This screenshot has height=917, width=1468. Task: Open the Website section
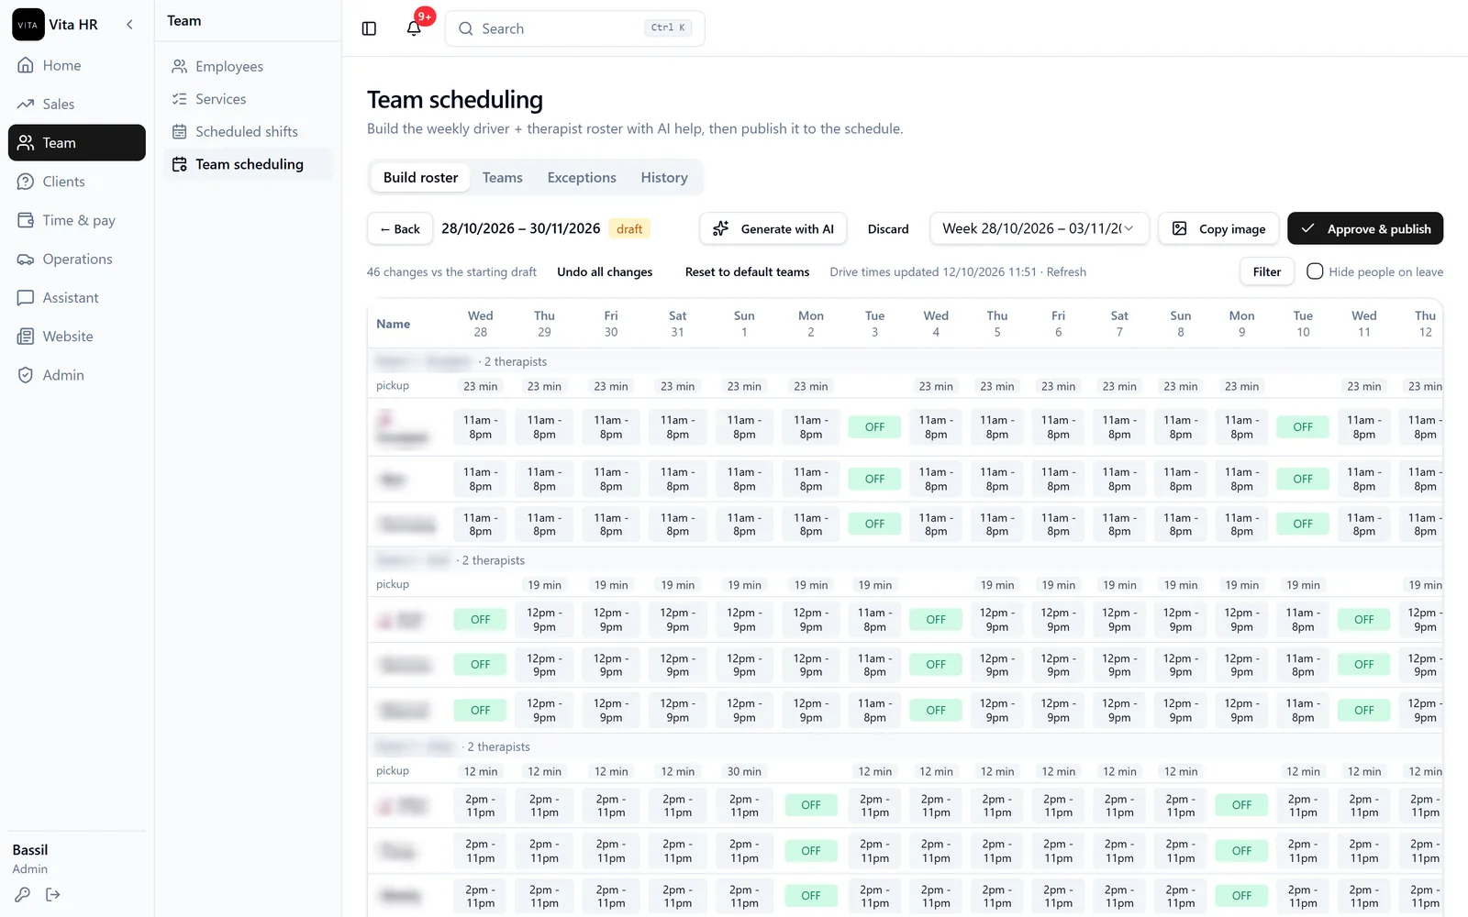77,337
